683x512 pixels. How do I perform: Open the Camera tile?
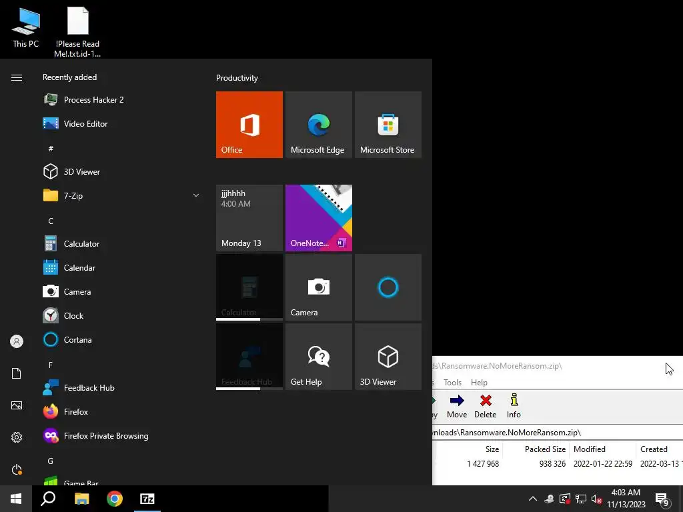click(x=318, y=287)
